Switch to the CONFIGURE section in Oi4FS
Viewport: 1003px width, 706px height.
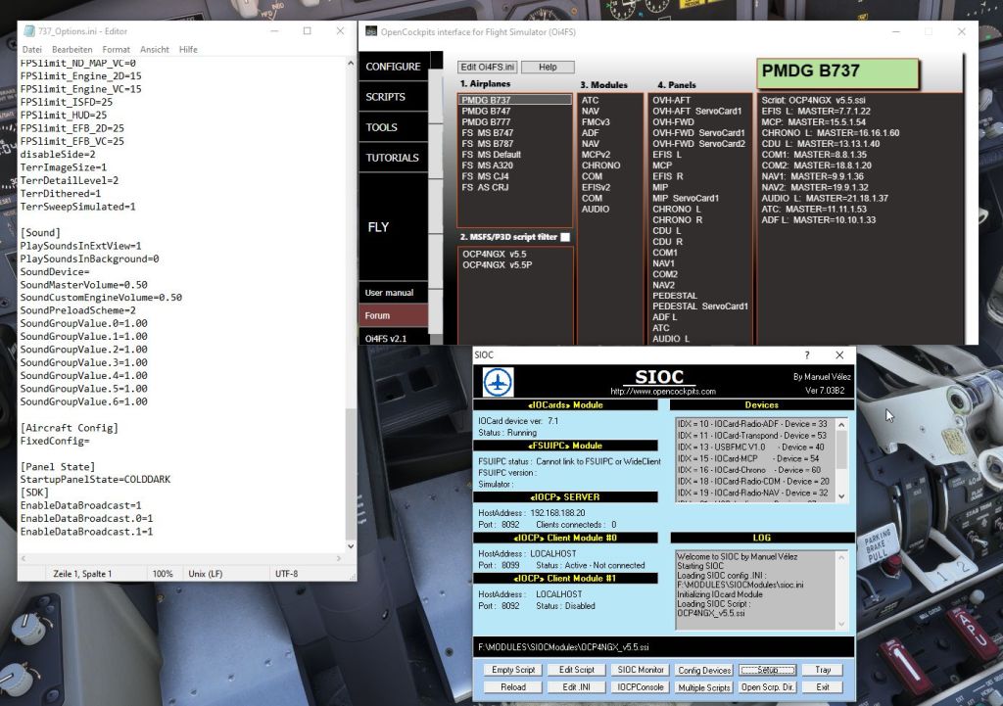pos(393,67)
